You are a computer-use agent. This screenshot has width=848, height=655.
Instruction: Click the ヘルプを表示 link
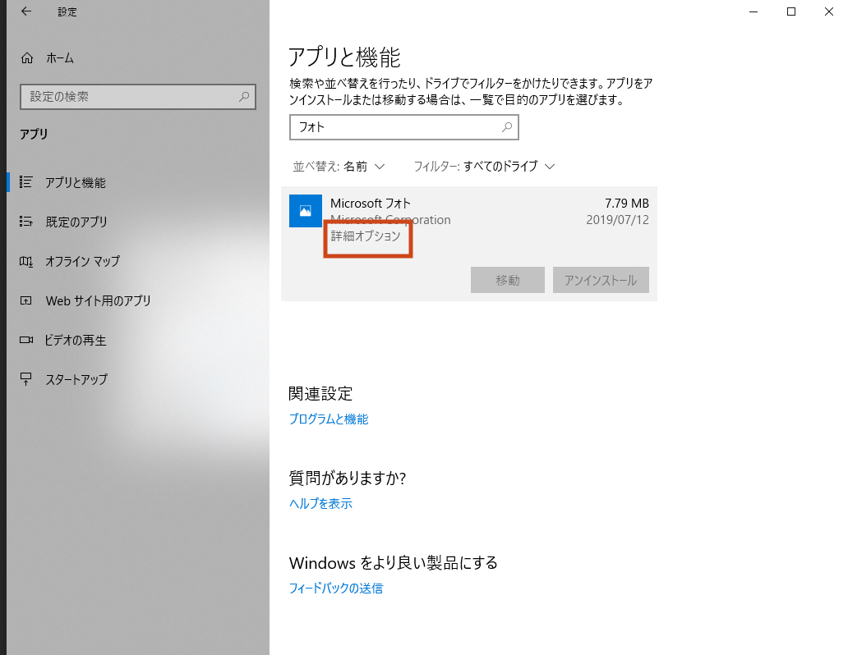[x=320, y=503]
